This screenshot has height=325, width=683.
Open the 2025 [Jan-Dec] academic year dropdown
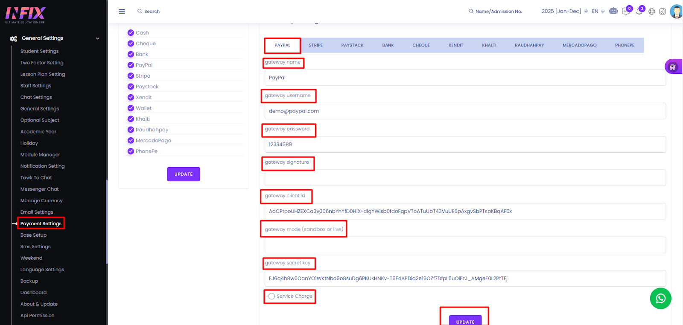(565, 11)
